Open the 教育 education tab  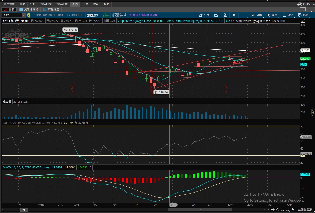pyautogui.click(x=96, y=4)
